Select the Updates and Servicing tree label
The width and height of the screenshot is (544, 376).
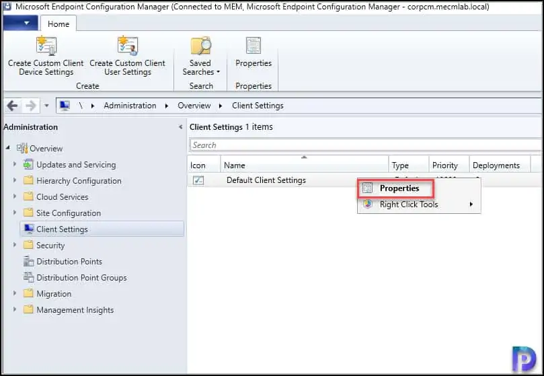(76, 165)
